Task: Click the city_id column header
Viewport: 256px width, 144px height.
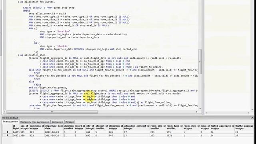Action: click(90, 127)
